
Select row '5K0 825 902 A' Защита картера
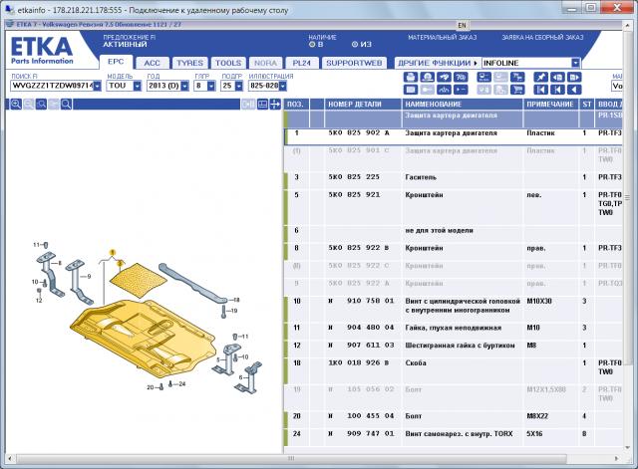pyautogui.click(x=454, y=136)
